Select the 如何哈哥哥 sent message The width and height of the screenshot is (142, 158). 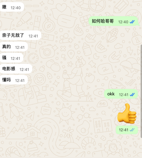[x=114, y=21]
